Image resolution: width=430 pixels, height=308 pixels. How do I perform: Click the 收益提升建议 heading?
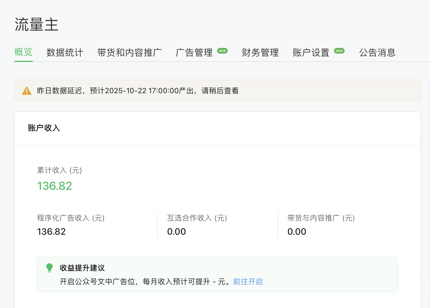(82, 268)
